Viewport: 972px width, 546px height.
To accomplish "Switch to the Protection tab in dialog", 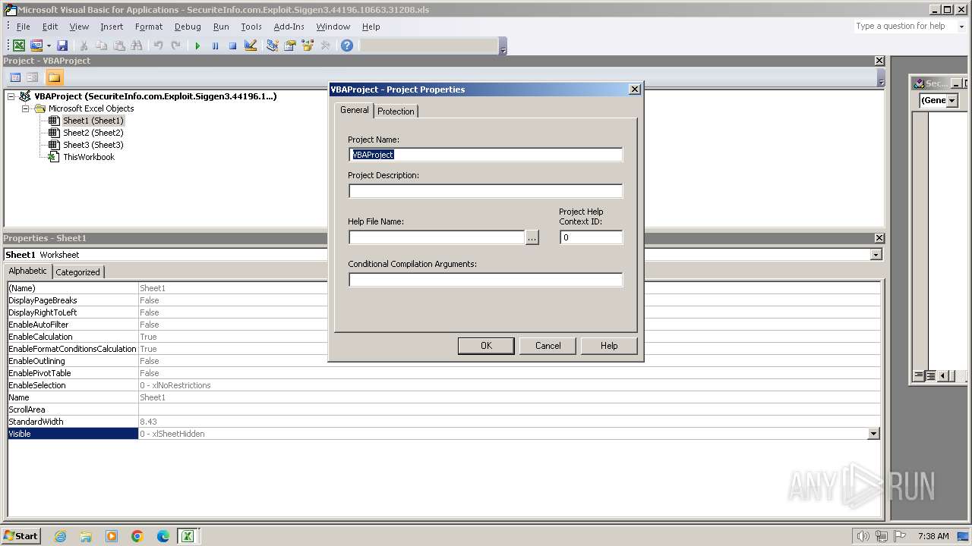I will point(396,111).
